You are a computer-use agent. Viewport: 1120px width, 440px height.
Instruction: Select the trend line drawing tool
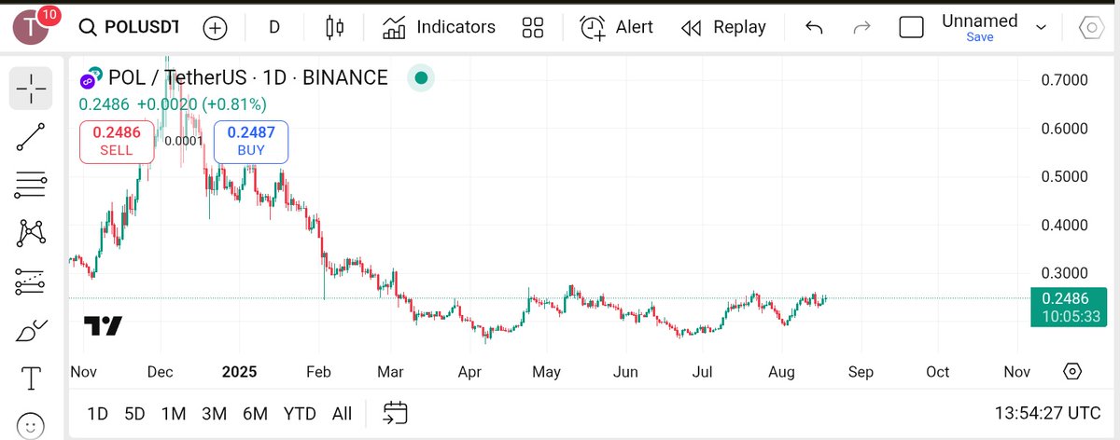point(31,136)
